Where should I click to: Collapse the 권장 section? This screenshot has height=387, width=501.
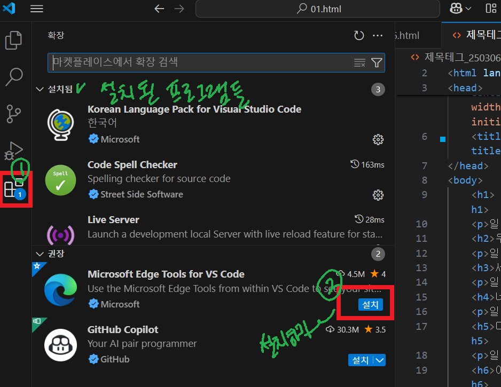point(40,254)
